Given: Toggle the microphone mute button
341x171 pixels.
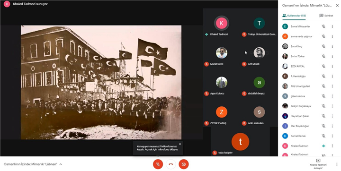Looking at the screenshot, I should pyautogui.click(x=158, y=164).
